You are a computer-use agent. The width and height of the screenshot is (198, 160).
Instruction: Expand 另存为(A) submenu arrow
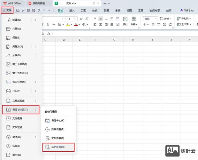(x=36, y=46)
